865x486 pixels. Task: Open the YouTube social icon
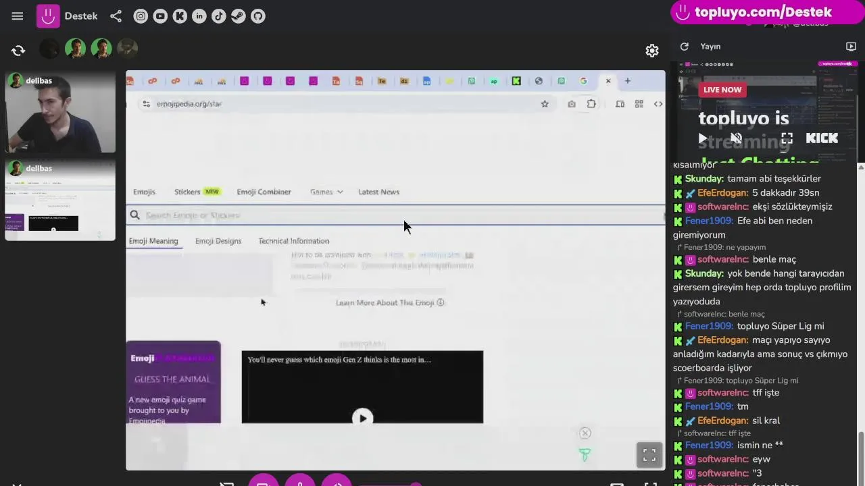(160, 16)
